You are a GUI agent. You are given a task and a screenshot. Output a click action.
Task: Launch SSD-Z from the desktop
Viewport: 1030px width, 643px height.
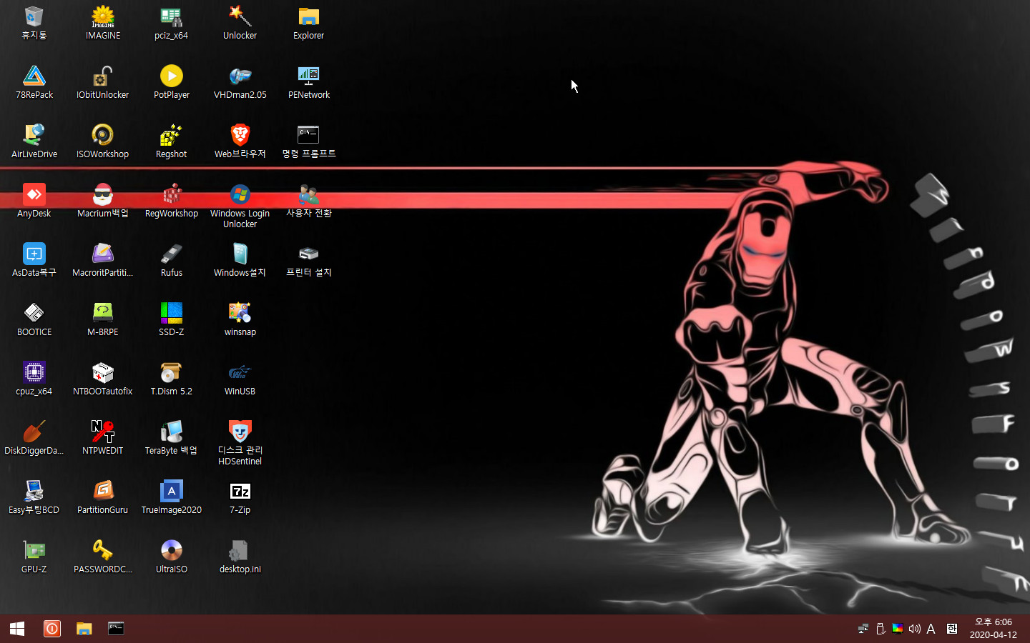tap(172, 319)
